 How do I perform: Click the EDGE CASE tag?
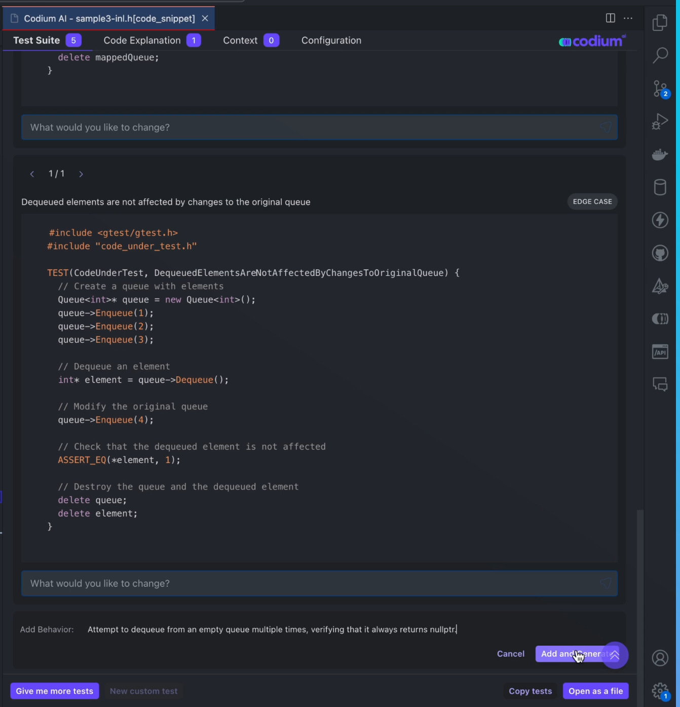592,201
